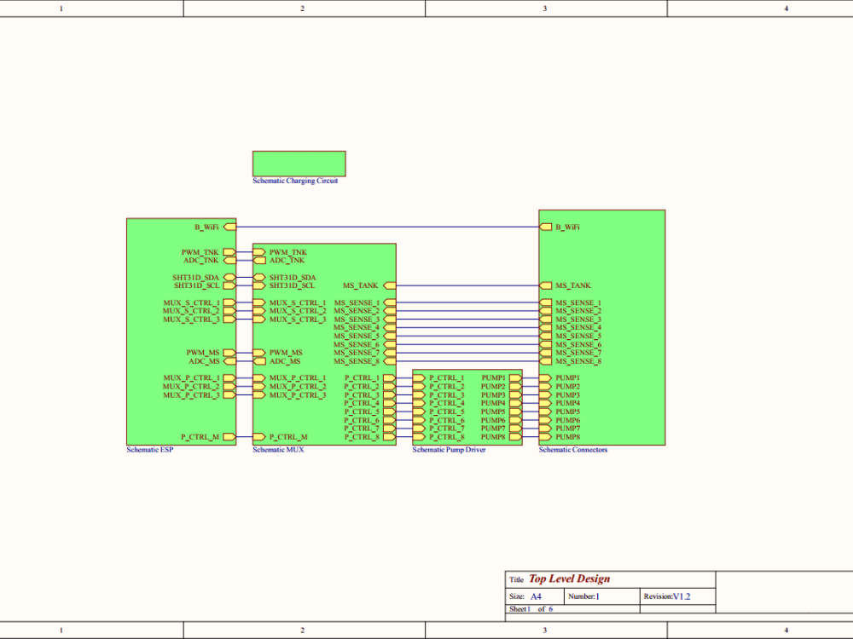Select MS_SENSE_6 label in the Schematic Connectors block

coord(579,344)
